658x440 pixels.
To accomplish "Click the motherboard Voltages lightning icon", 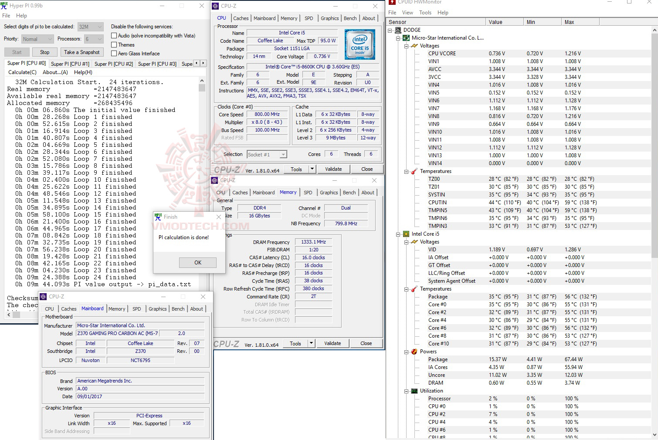I will (414, 46).
